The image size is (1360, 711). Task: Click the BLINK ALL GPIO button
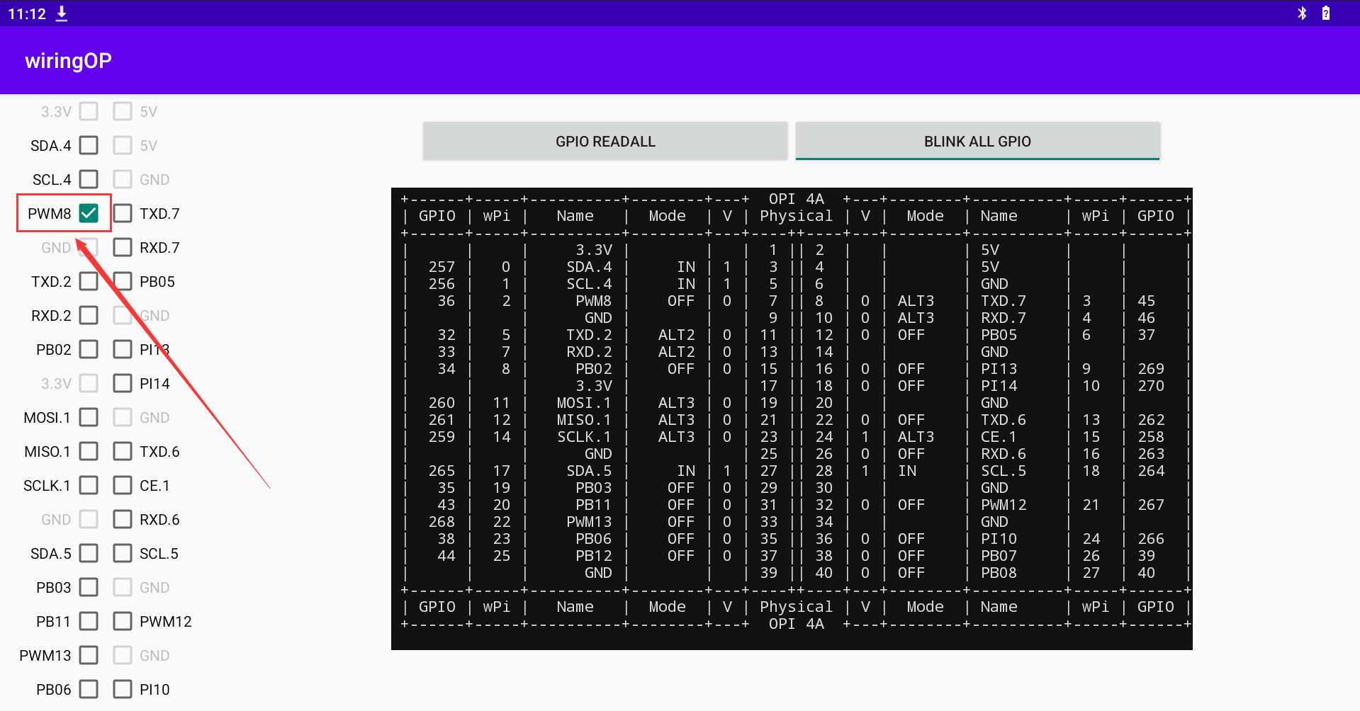point(977,141)
